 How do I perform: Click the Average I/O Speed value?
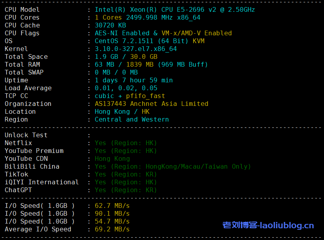coord(112,229)
